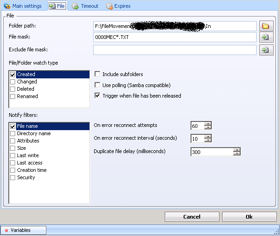Open the Expires tab
The width and height of the screenshot is (280, 236).
tap(118, 6)
